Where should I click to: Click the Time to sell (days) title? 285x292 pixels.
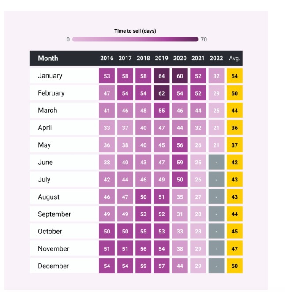135,31
